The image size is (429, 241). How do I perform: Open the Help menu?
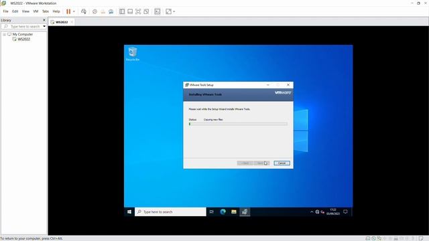coord(56,11)
